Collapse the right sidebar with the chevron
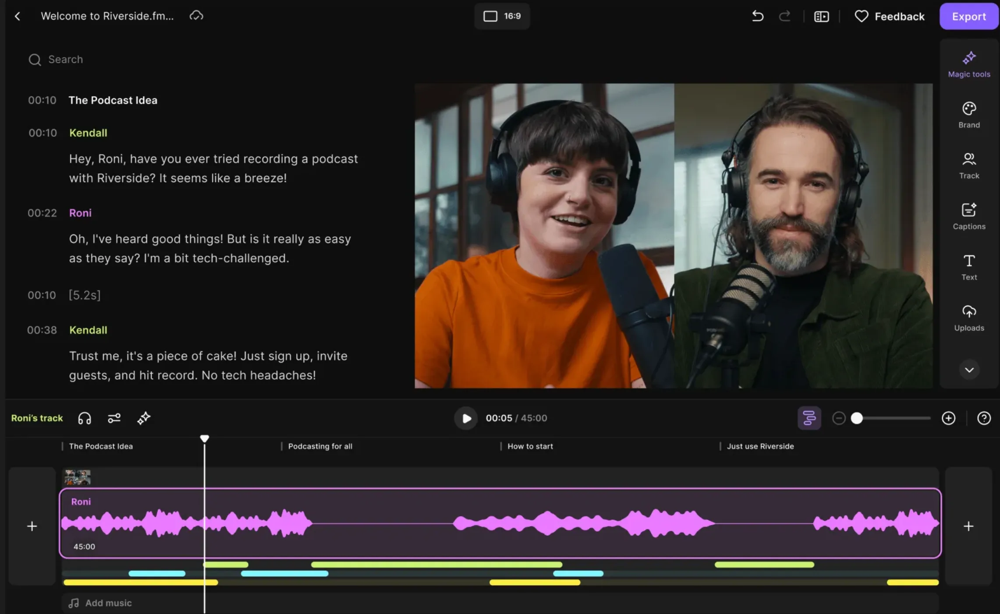 coord(969,370)
